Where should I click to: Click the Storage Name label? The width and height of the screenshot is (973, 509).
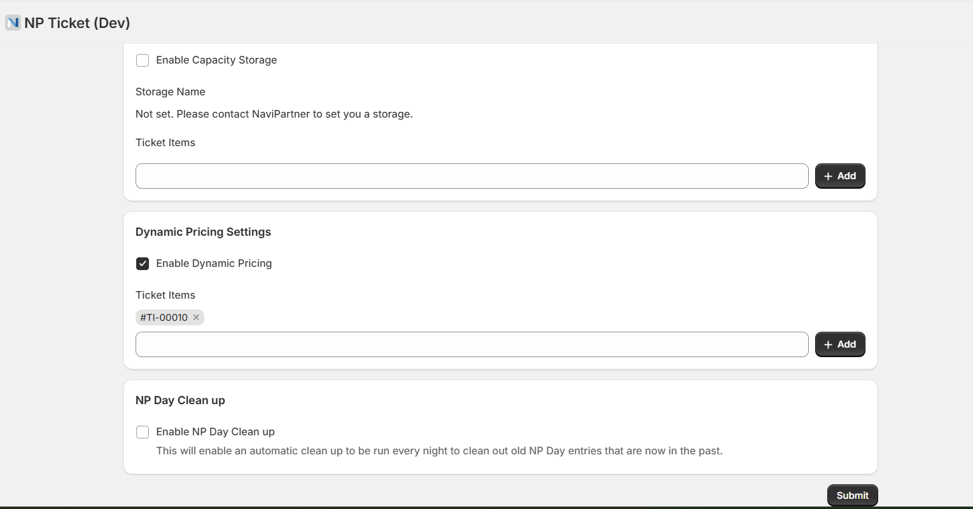(x=170, y=92)
